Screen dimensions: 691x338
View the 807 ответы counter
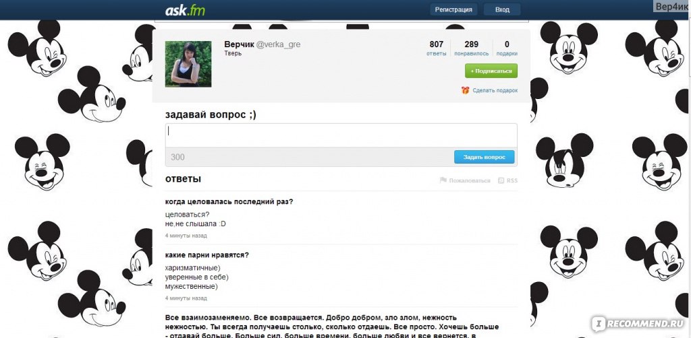437,48
